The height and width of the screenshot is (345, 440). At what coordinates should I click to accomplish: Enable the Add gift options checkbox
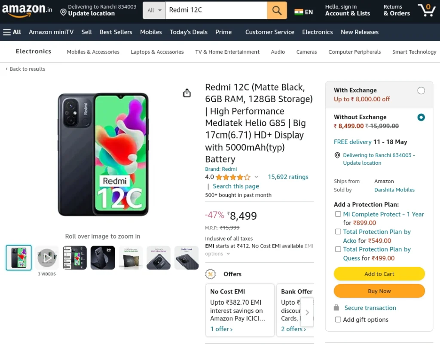tap(338, 320)
